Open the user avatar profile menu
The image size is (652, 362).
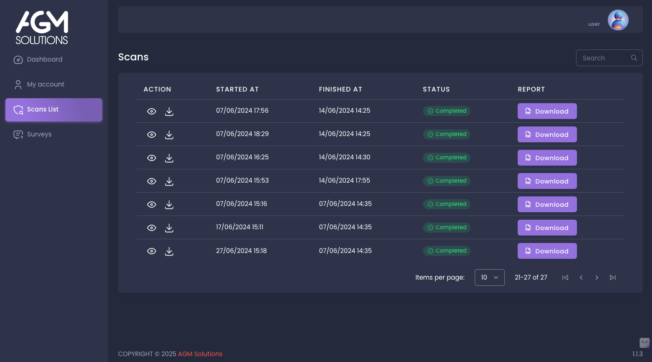(618, 20)
